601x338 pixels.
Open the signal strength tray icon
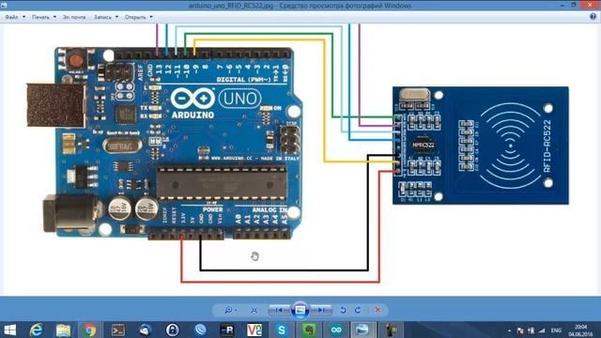542,330
